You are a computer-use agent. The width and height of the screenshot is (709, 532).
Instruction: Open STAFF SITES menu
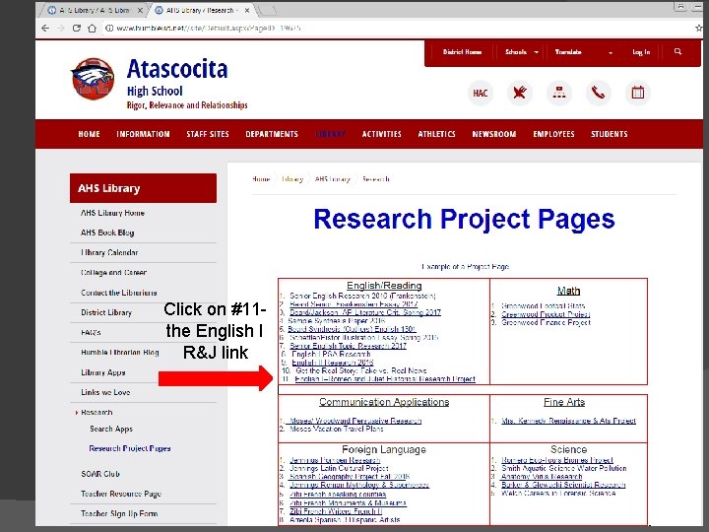click(208, 134)
